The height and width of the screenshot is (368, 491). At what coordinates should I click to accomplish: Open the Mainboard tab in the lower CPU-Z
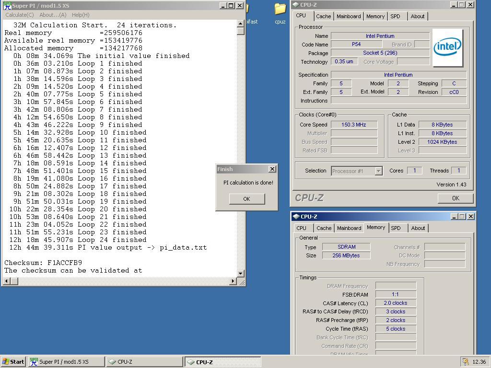pos(349,228)
